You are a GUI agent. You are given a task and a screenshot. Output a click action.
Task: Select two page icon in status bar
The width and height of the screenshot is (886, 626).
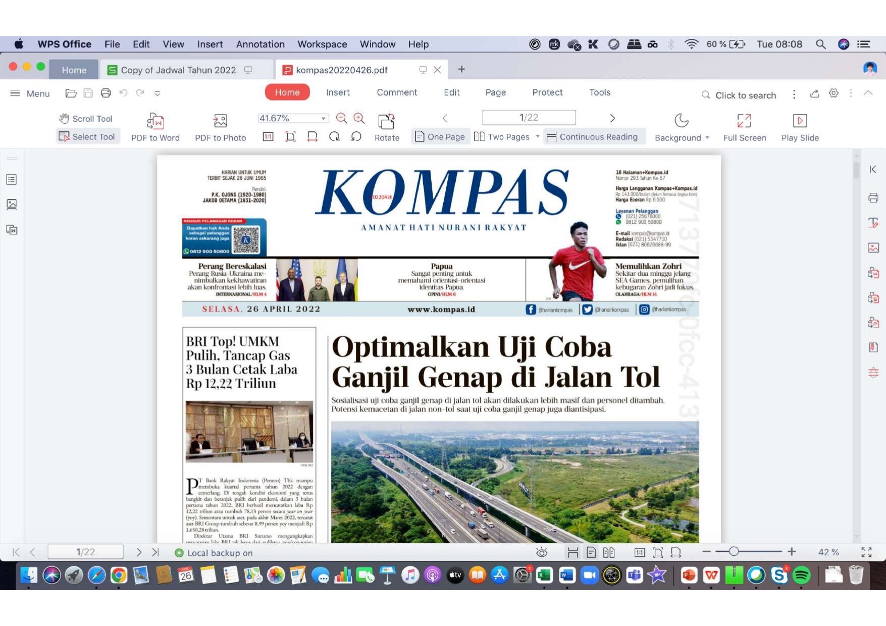(x=609, y=552)
